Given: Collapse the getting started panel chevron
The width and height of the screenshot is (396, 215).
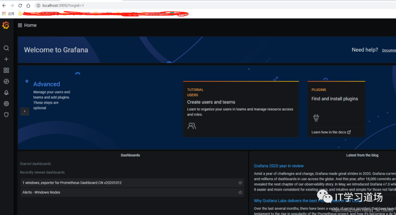Looking at the screenshot, I should (x=249, y=69).
